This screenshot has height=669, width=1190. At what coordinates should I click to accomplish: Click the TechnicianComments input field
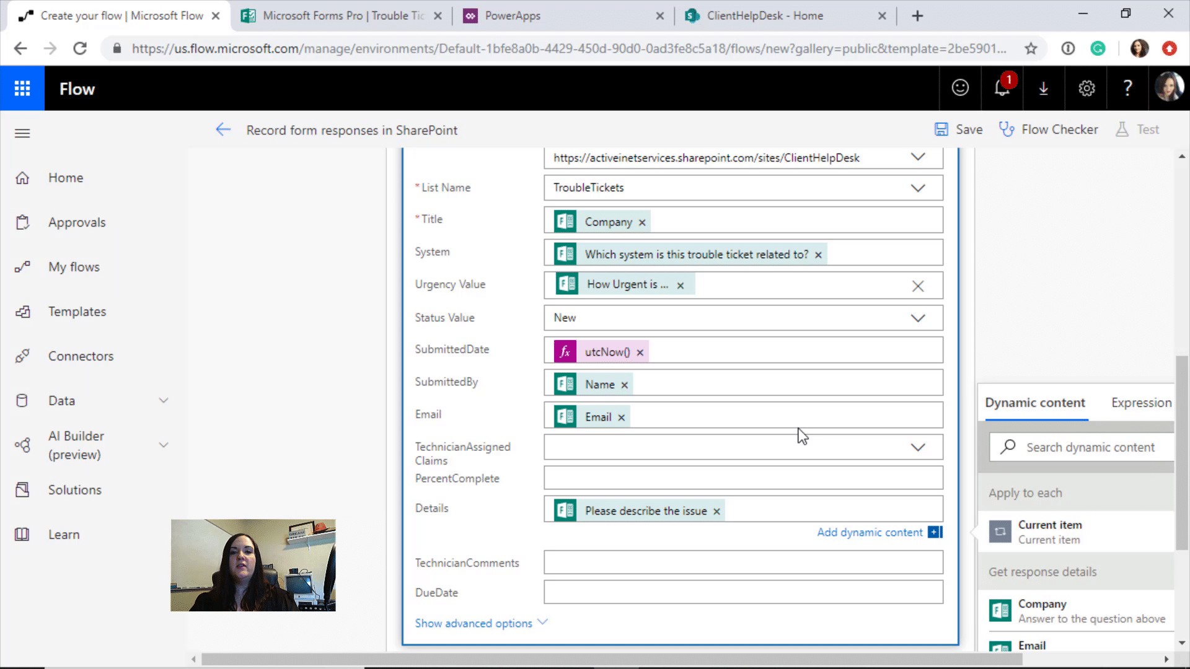743,562
